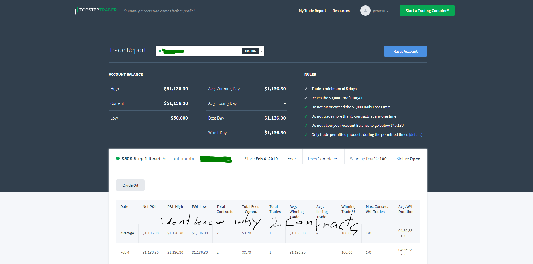Click the Net P&L column header
The width and height of the screenshot is (533, 264).
150,207
